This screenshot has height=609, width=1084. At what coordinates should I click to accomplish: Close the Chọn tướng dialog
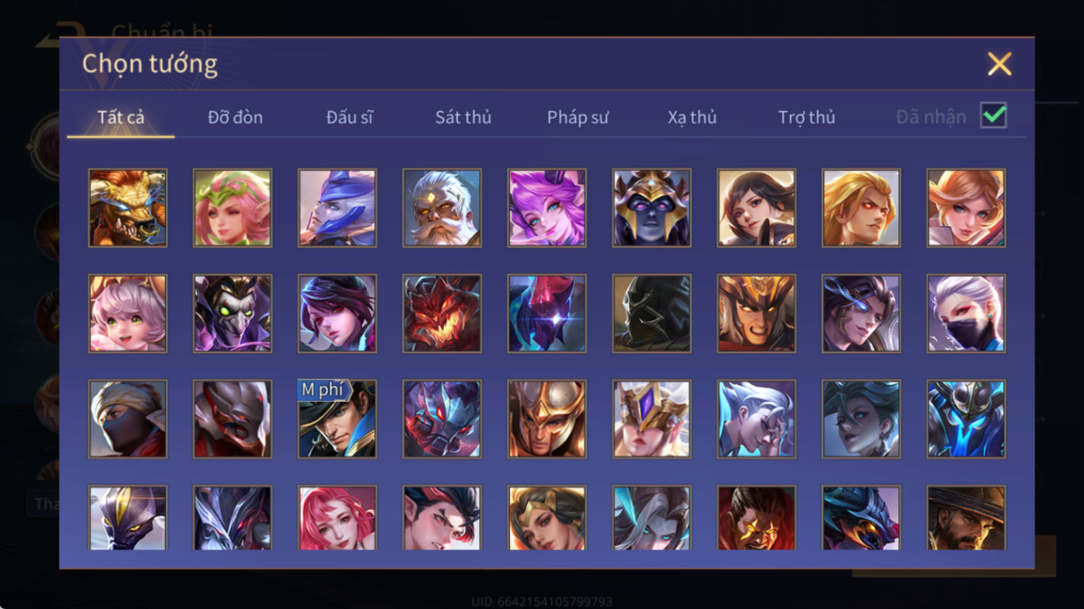999,64
